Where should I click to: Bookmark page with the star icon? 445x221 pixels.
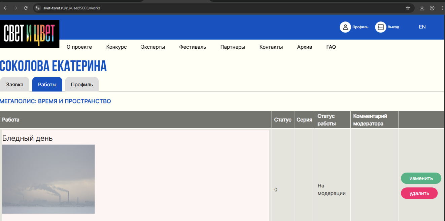[x=408, y=8]
